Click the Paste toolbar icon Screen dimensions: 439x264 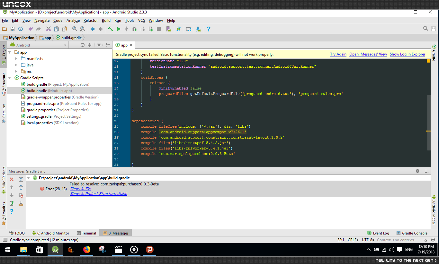[65, 29]
